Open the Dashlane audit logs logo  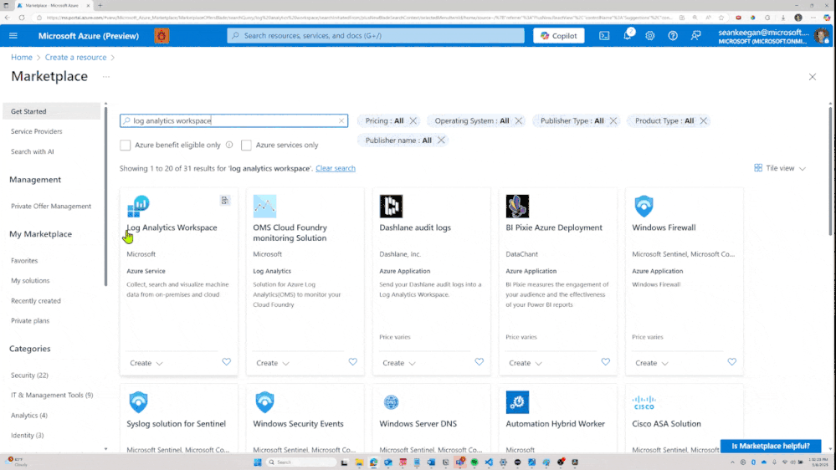(x=392, y=207)
